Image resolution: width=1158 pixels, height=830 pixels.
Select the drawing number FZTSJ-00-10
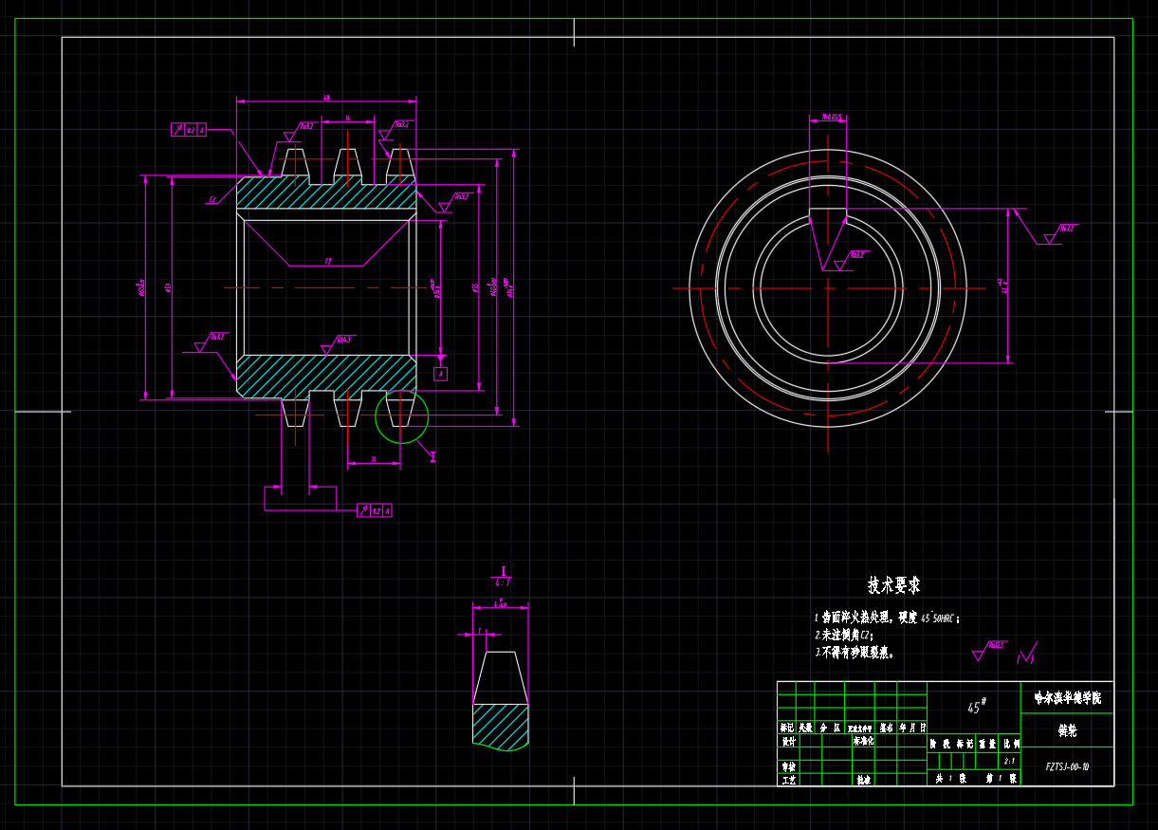pos(1067,766)
